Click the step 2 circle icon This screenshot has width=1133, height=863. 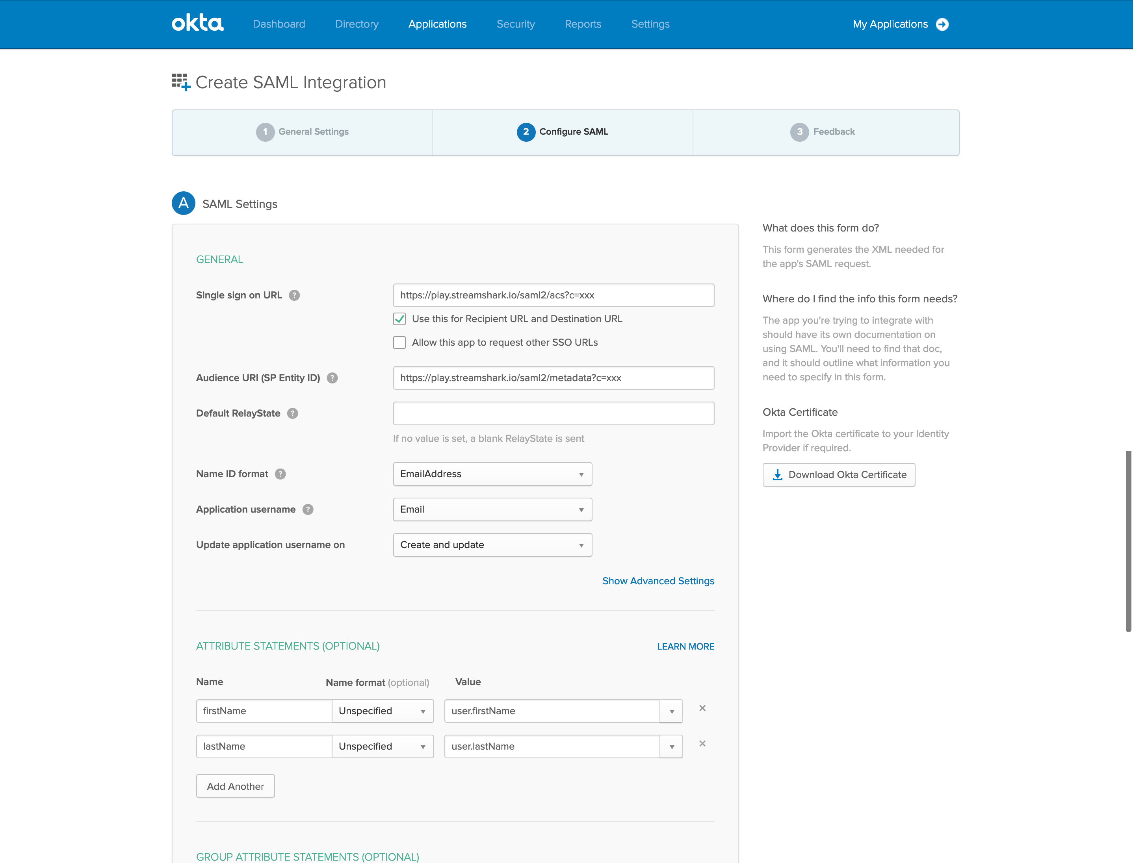[526, 132]
